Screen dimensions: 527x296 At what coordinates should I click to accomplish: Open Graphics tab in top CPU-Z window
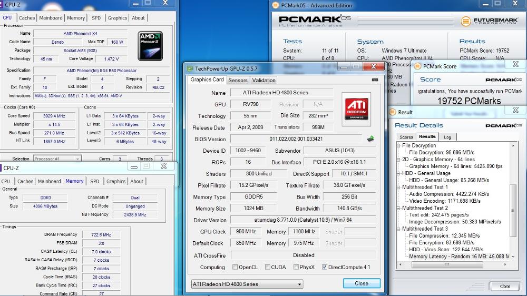coord(118,18)
